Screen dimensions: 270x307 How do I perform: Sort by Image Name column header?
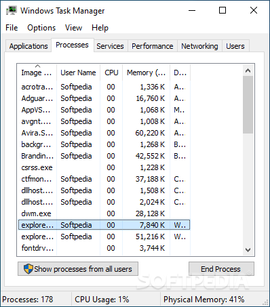click(37, 73)
